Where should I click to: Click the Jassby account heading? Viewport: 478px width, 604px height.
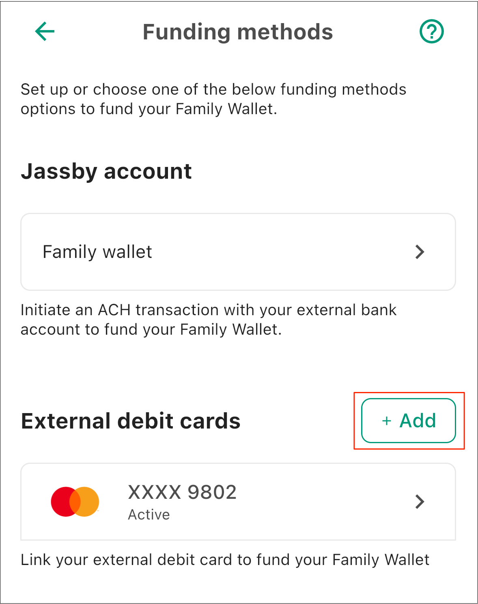106,171
